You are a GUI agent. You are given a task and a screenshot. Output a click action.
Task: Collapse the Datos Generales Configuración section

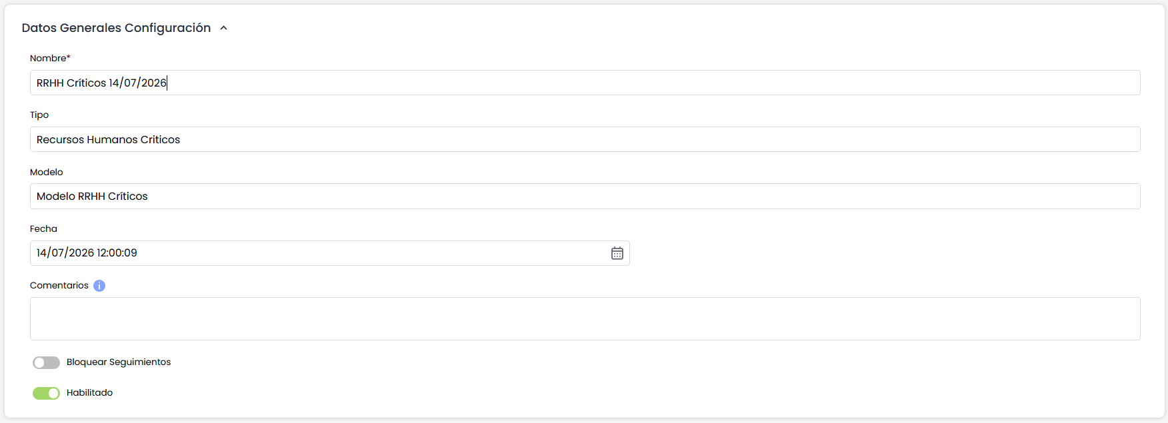224,28
